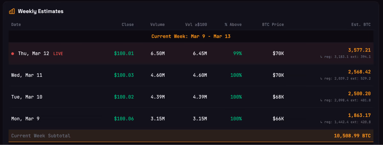The height and width of the screenshot is (145, 383).
Task: Click the 4.60M volume in the Volume column
Action: pos(157,75)
